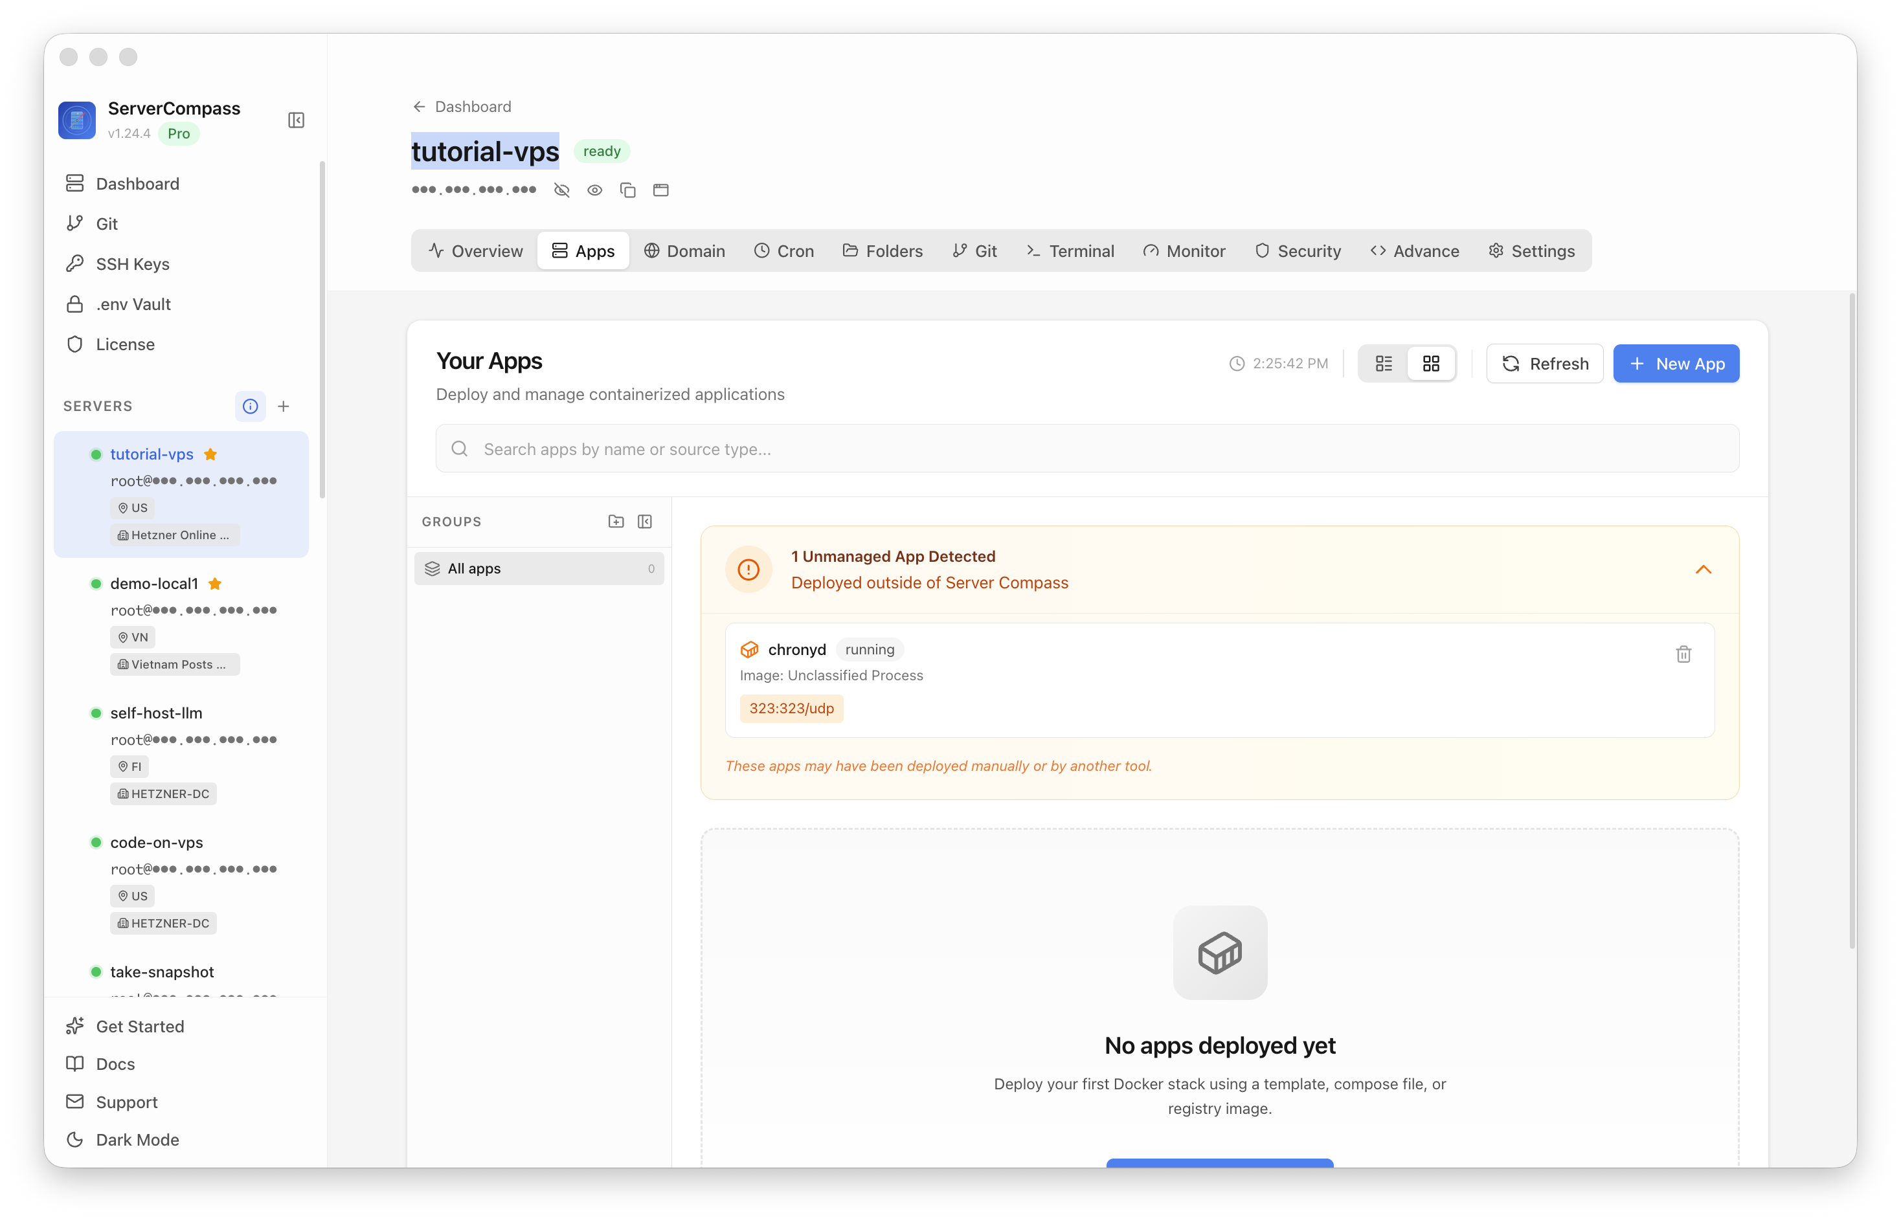The height and width of the screenshot is (1222, 1901).
Task: Toggle favorite star on demo-local1
Action: click(214, 583)
